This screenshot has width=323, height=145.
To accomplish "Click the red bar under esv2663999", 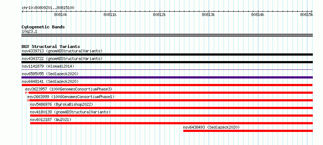I will pos(170,100).
